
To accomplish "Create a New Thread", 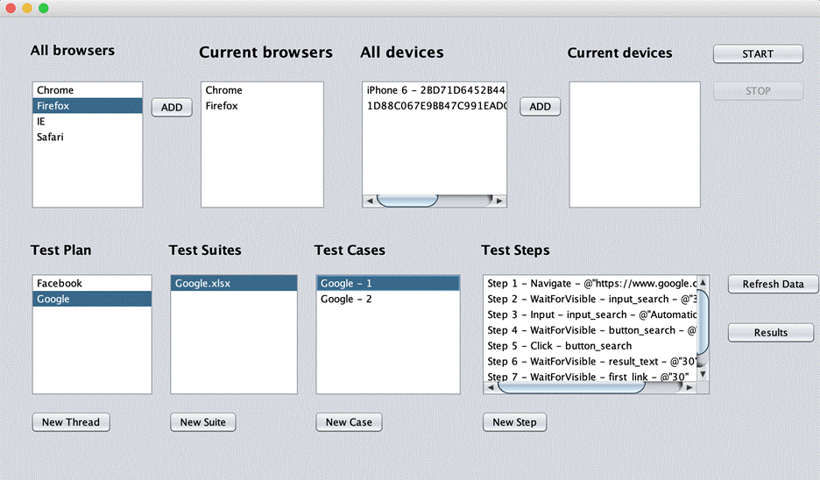I will [x=71, y=422].
